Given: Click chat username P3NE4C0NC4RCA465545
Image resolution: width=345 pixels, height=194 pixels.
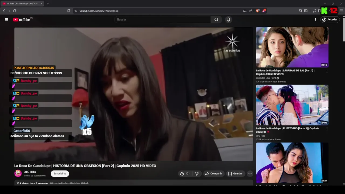Looking at the screenshot, I should [34, 68].
